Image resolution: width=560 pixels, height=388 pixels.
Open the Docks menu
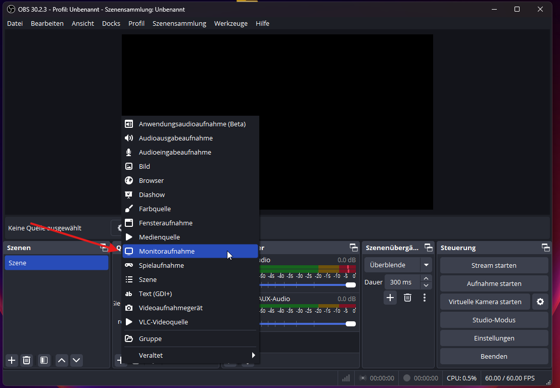(x=111, y=24)
